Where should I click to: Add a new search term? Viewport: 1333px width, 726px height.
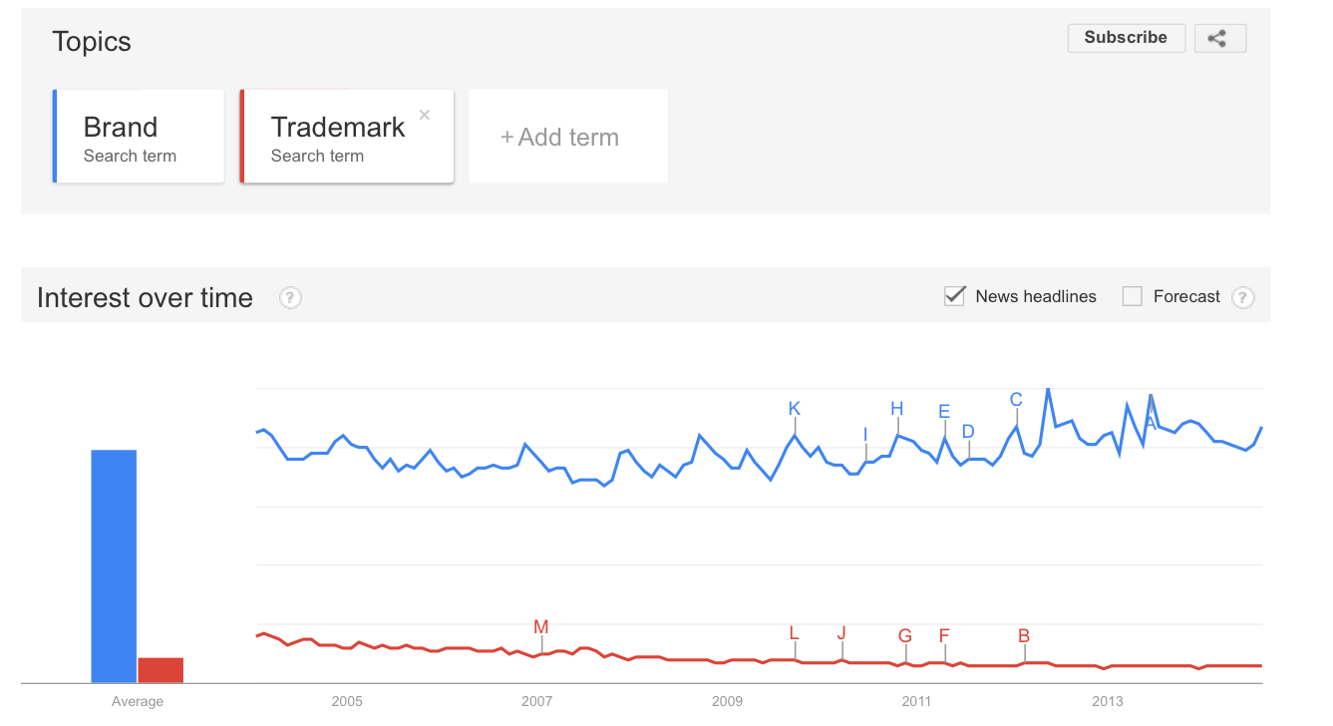tap(567, 137)
